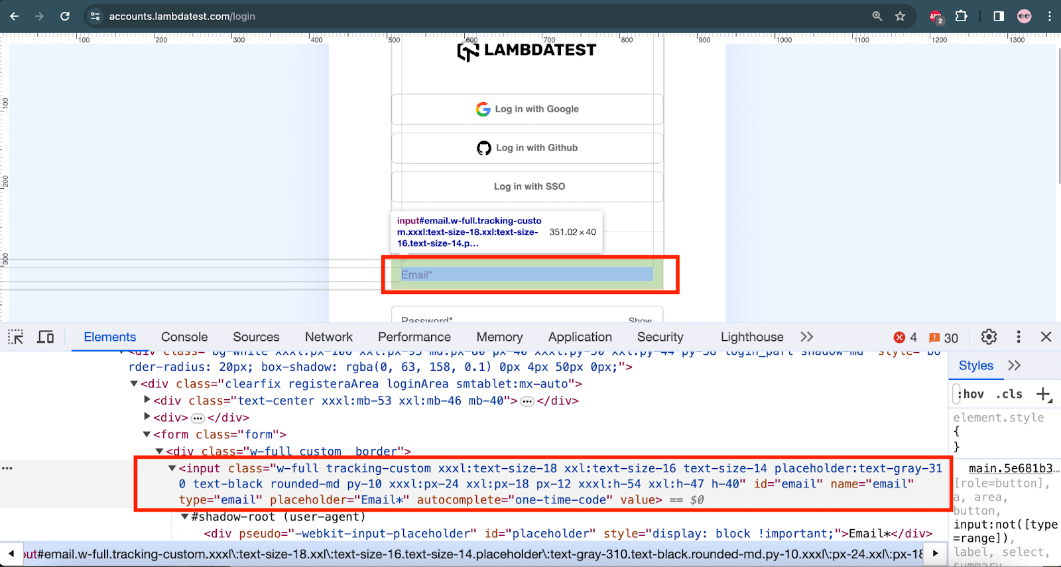Open the page zoom magnifier icon
Screen dimensions: 1061x567
[x=877, y=16]
